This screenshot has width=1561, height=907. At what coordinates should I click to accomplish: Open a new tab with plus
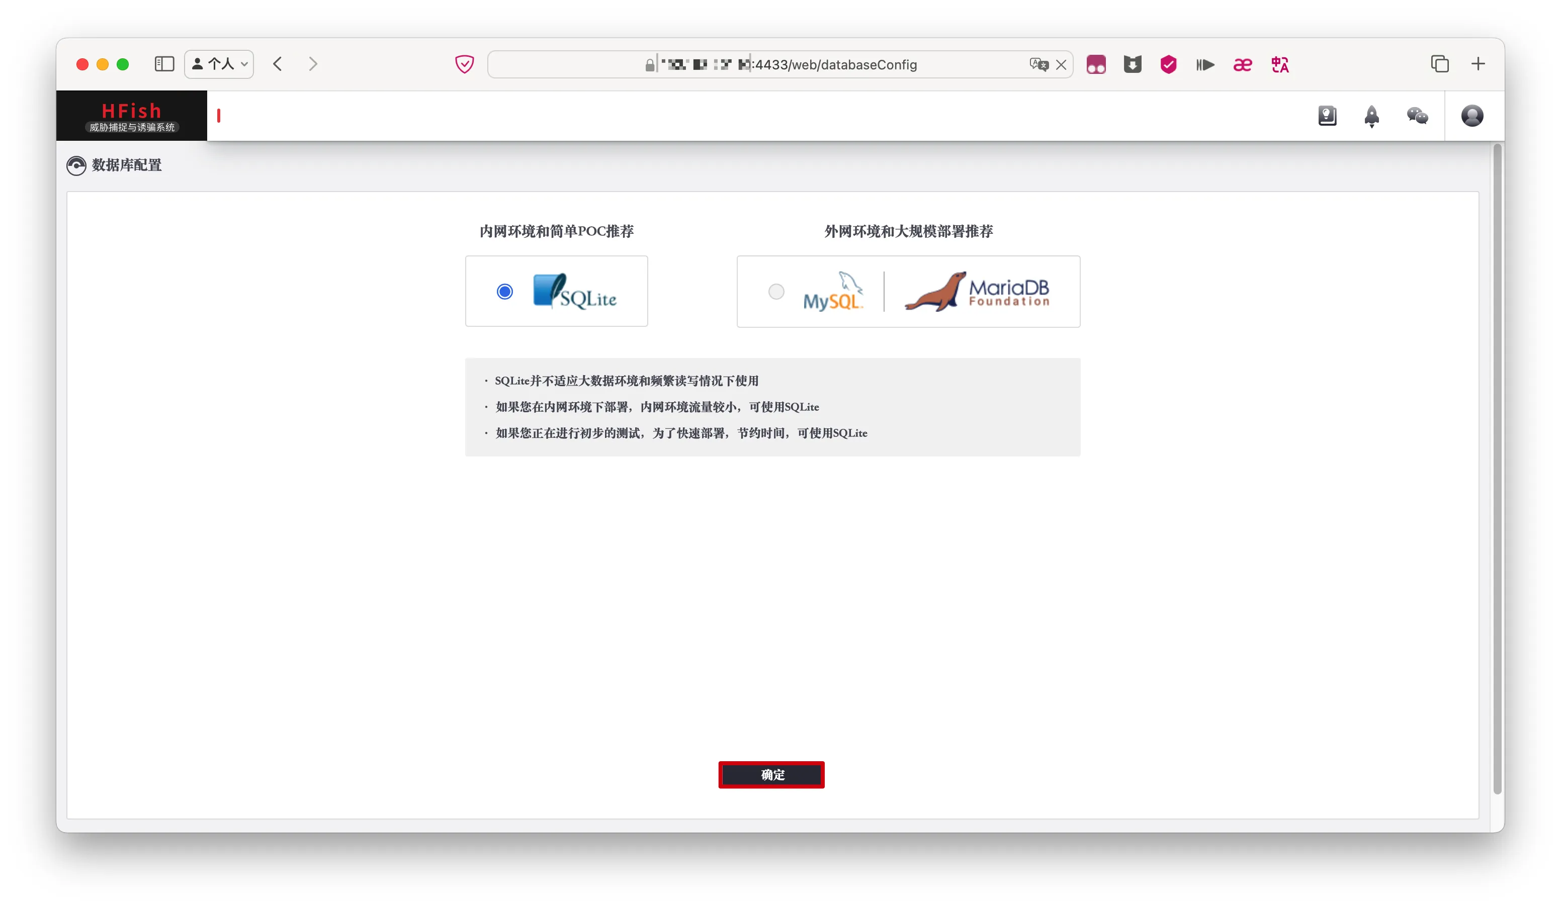click(x=1478, y=64)
